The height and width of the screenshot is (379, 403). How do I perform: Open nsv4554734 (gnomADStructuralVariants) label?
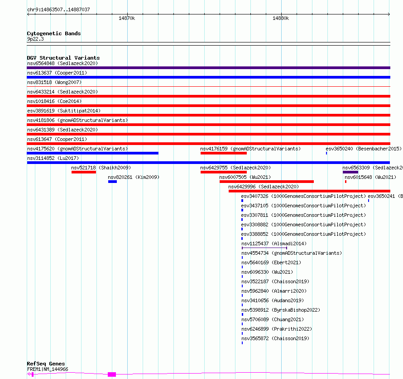292,253
